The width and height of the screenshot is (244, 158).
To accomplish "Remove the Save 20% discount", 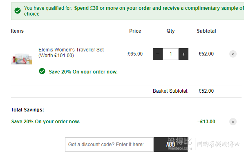I will pos(233,122).
